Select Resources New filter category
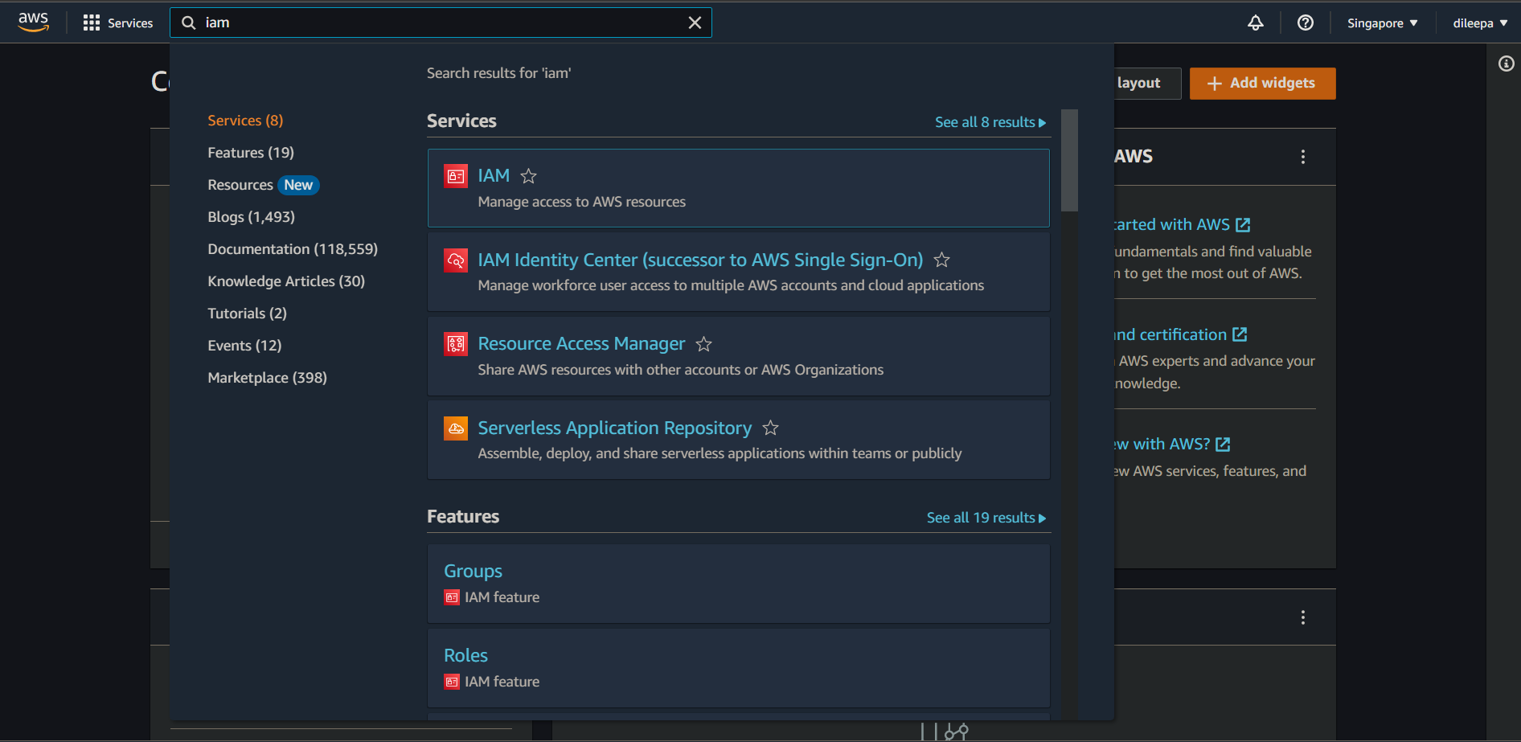The image size is (1521, 742). 264,185
